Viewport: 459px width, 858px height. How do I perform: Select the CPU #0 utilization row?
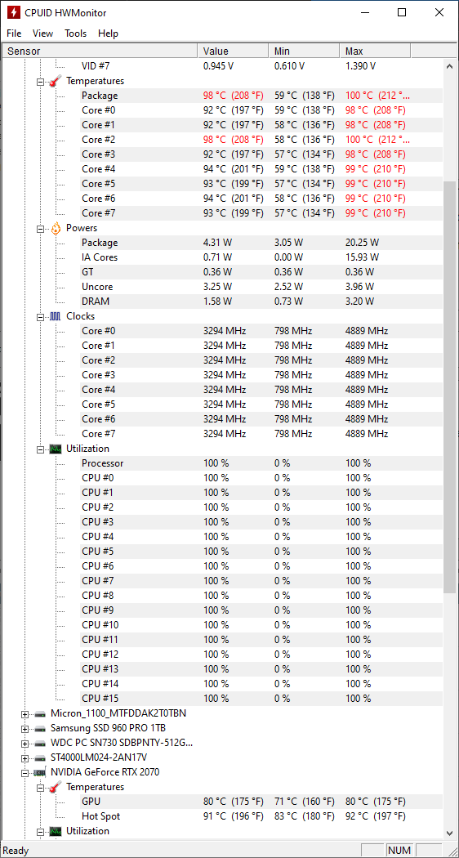(261, 478)
